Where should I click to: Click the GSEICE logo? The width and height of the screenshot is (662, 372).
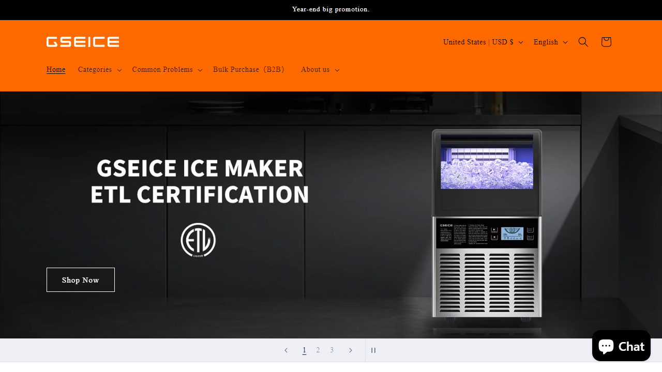click(83, 42)
